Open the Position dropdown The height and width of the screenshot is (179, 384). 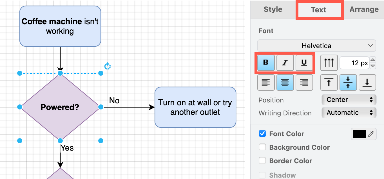tap(349, 99)
